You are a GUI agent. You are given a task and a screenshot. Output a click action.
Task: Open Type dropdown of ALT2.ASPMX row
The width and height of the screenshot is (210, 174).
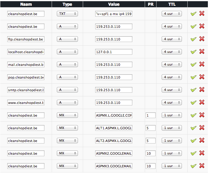(x=67, y=141)
